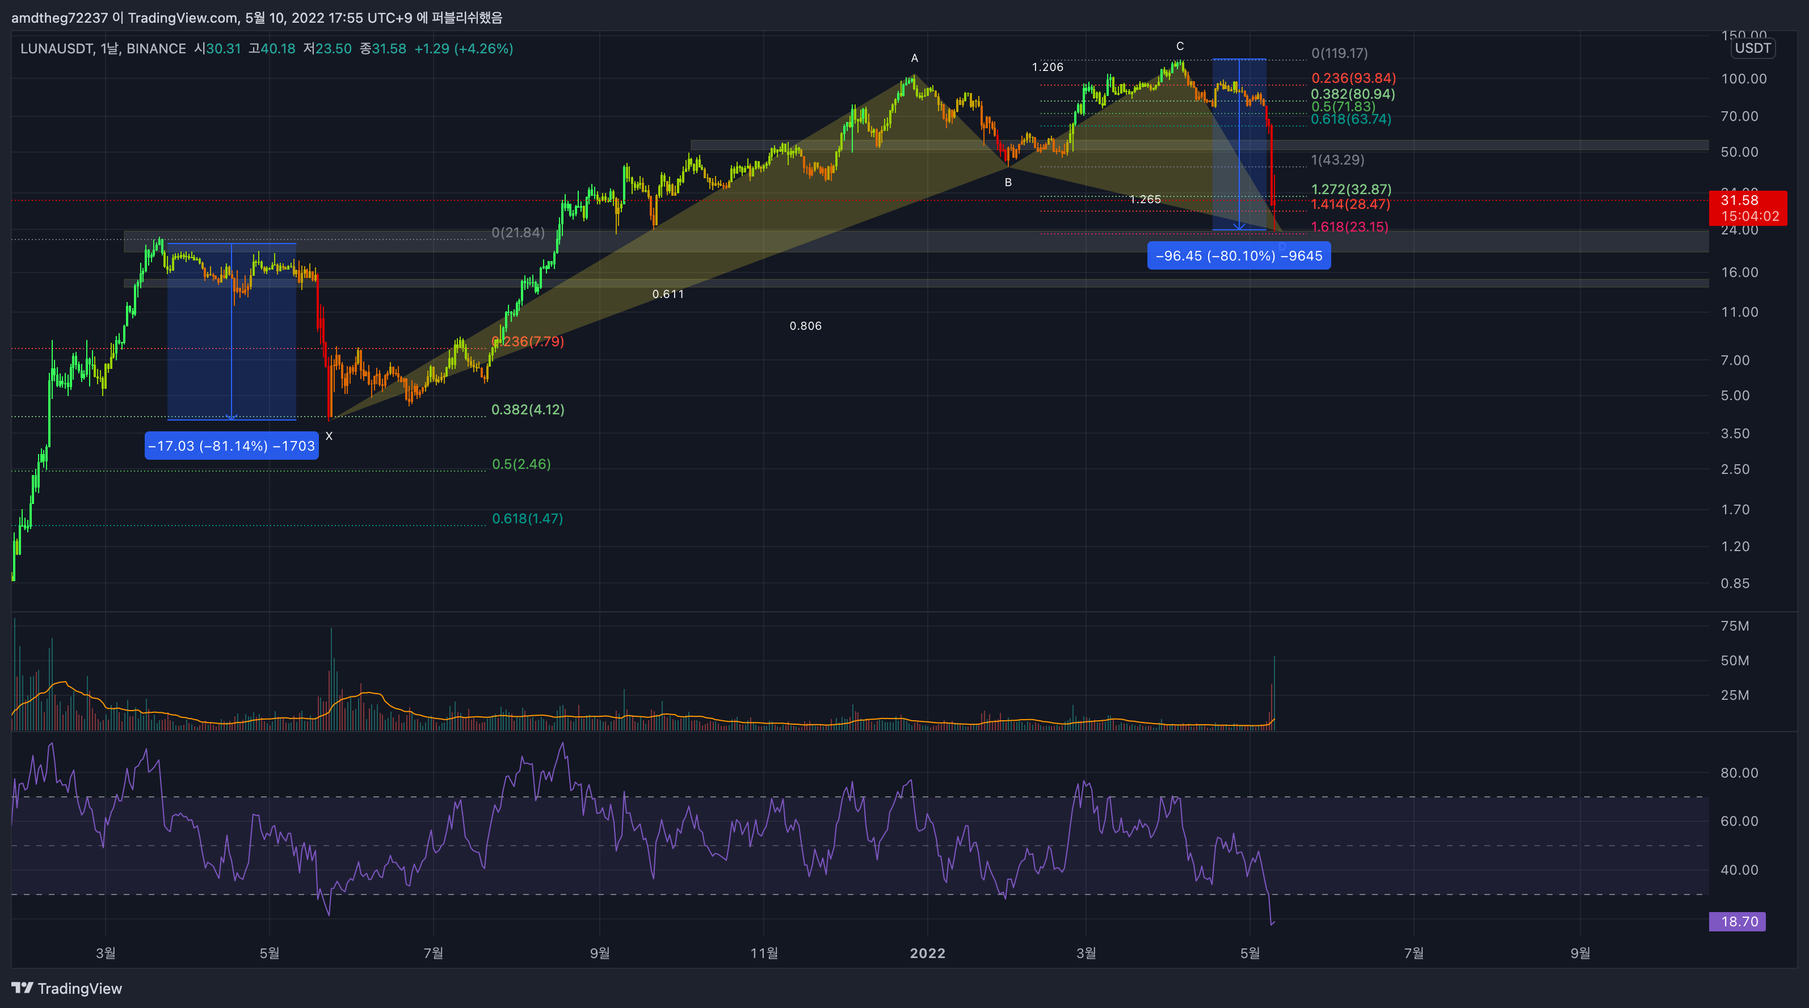Click the 0.806 harmonic ratio label

[805, 326]
